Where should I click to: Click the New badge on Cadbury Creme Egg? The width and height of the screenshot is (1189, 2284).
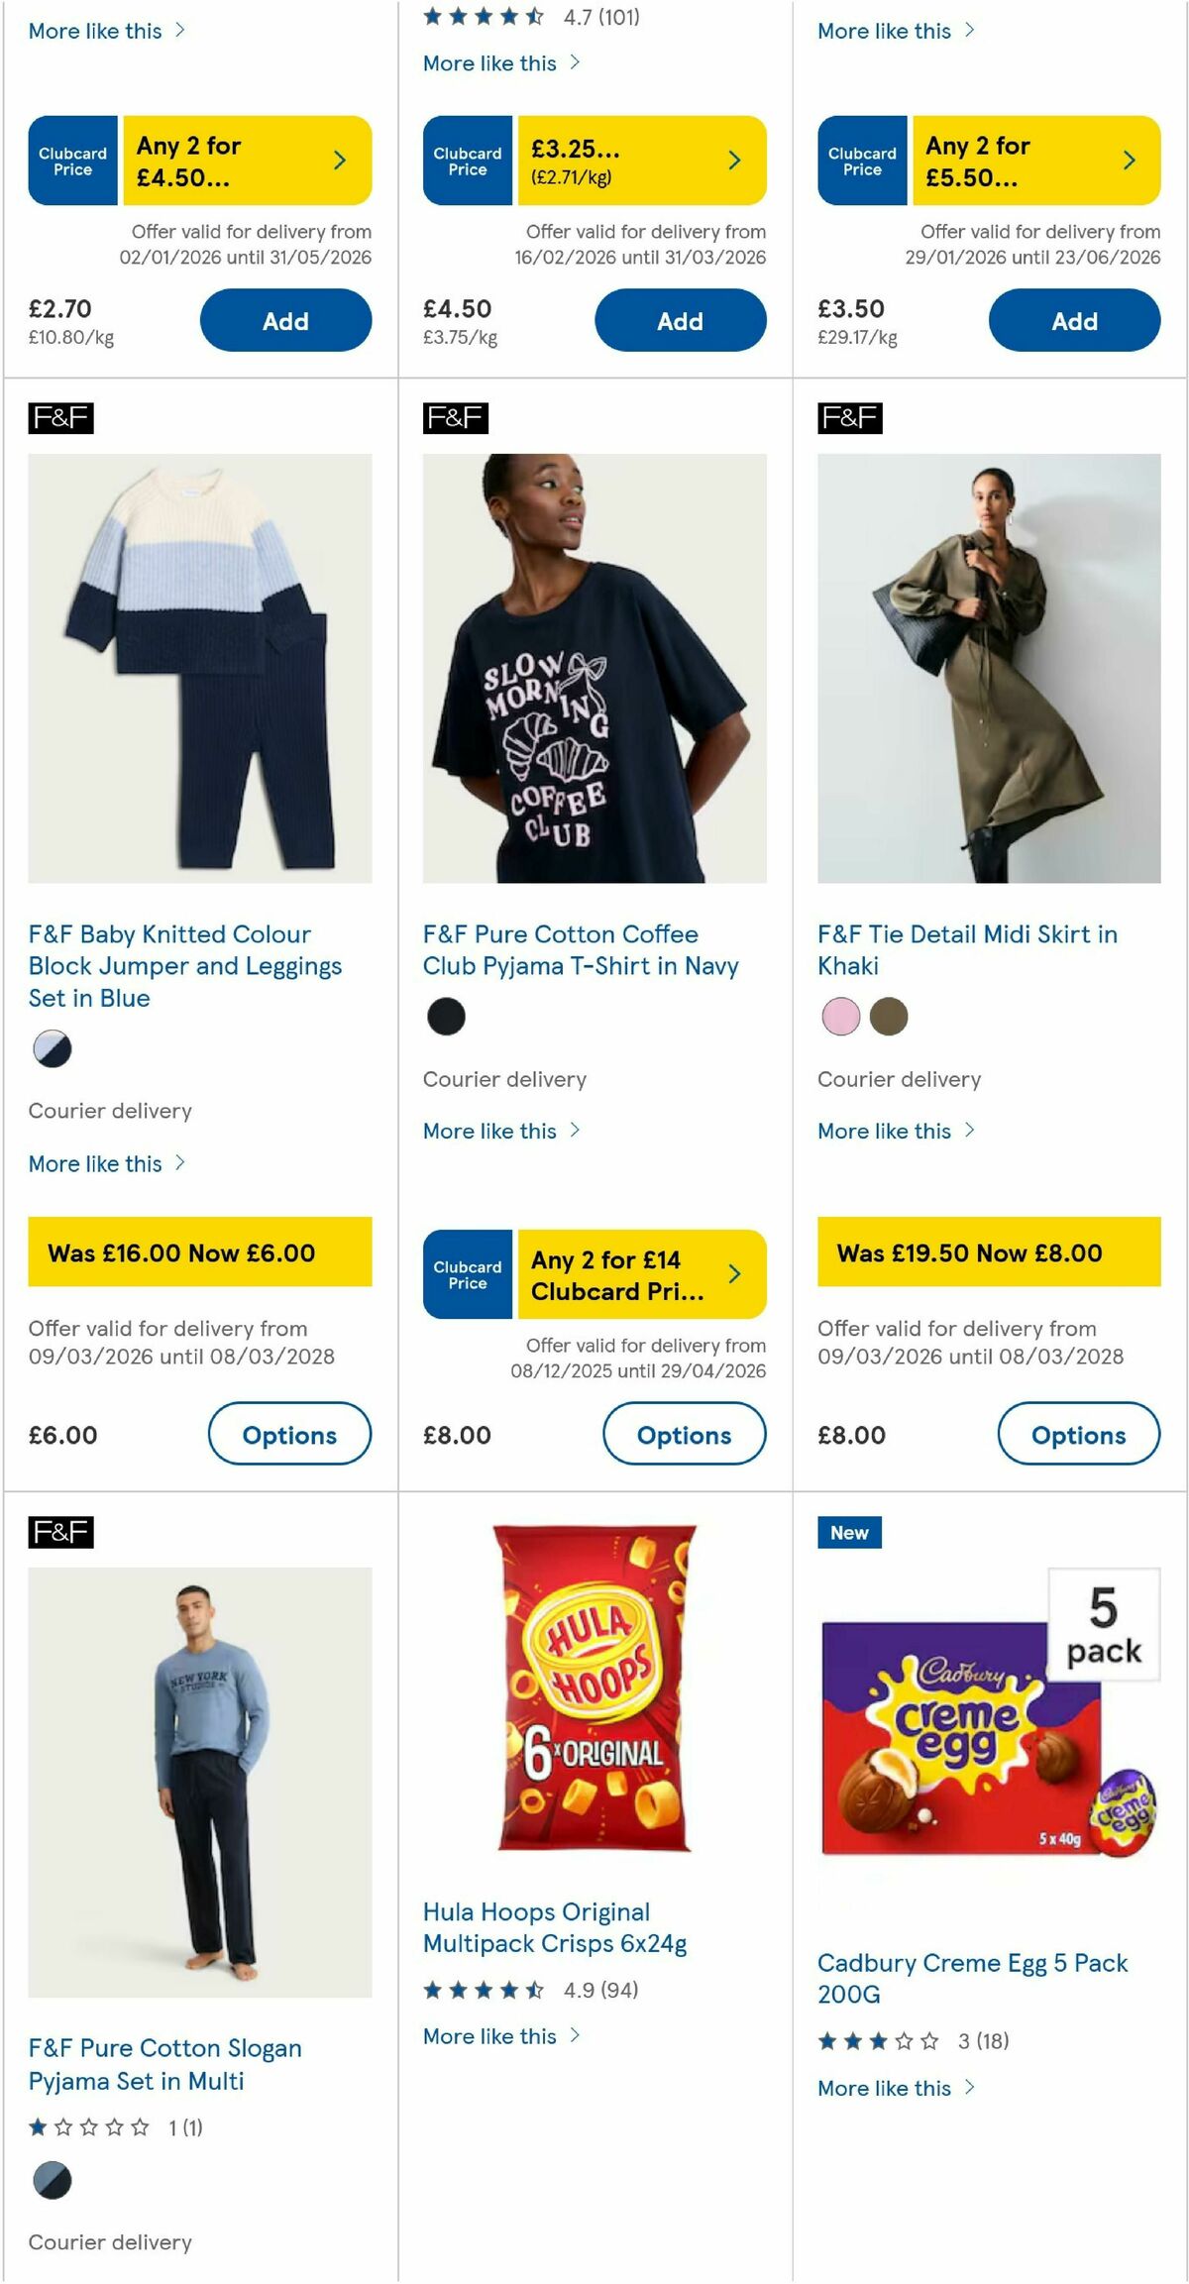click(x=849, y=1533)
